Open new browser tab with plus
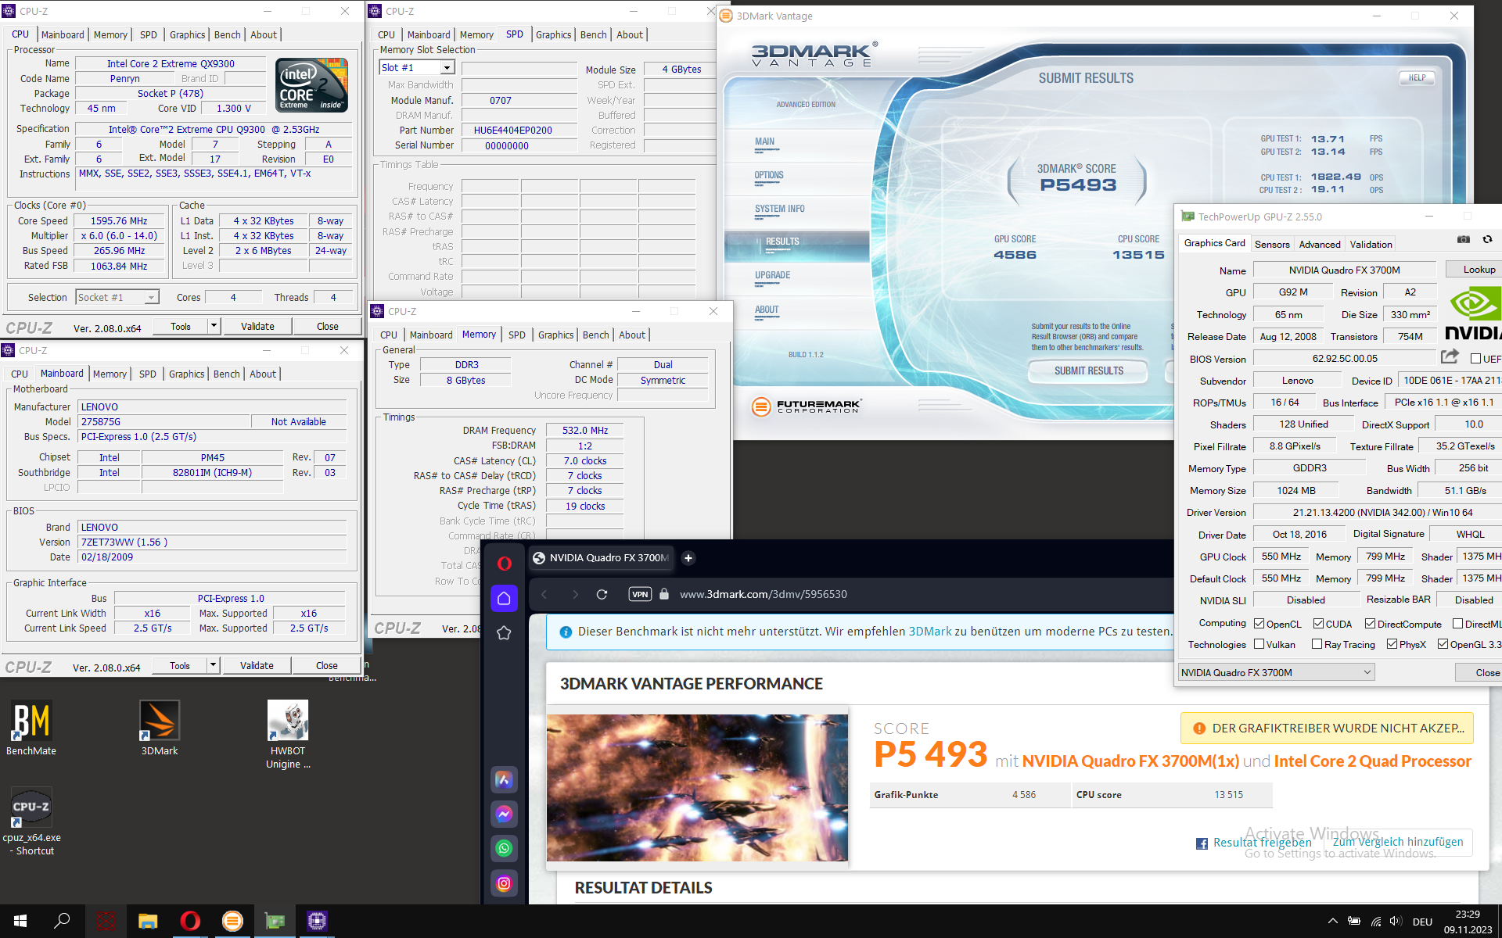Viewport: 1502px width, 938px height. click(688, 557)
